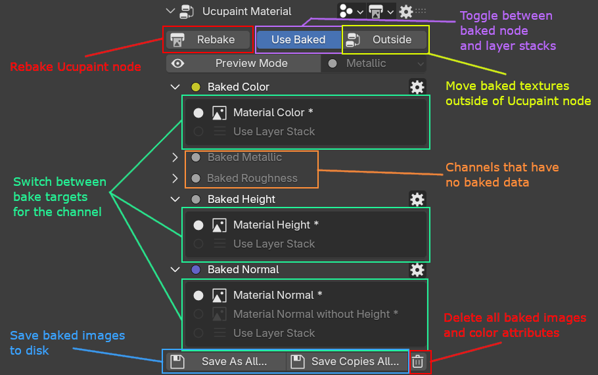
Task: Click the Rebake button
Action: (208, 39)
